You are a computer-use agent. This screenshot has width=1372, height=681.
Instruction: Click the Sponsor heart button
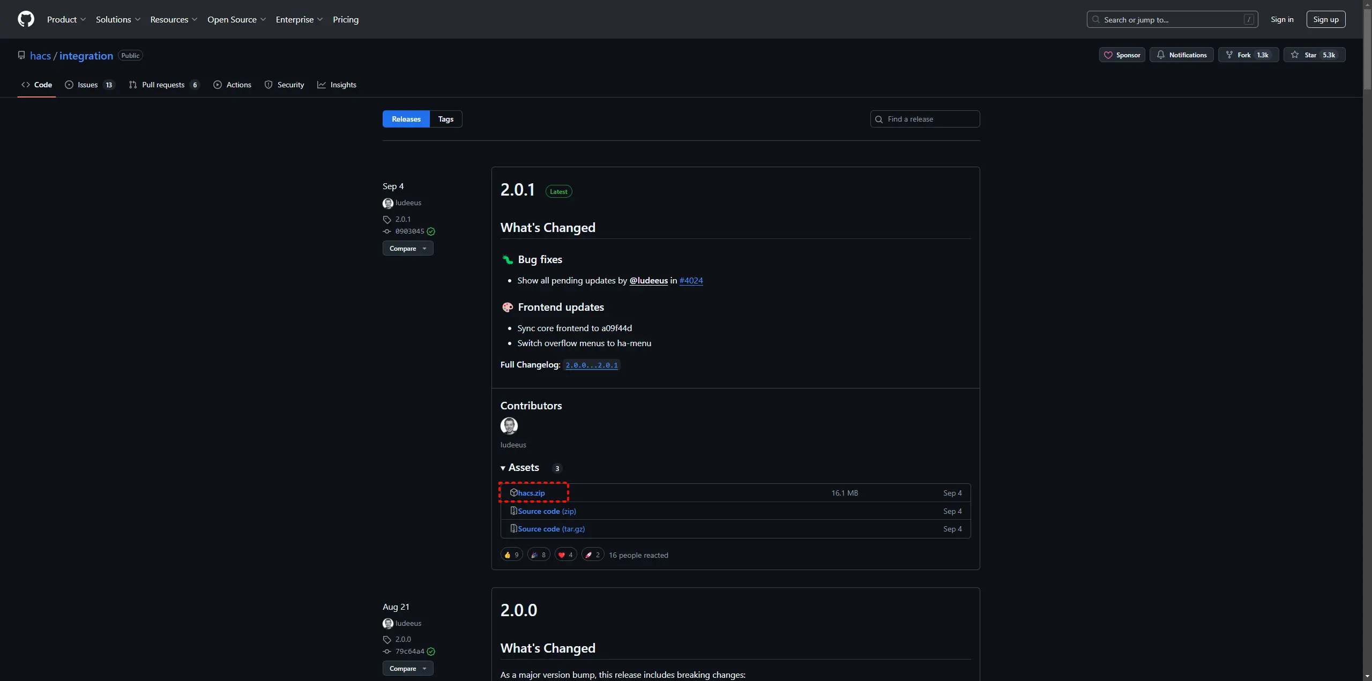coord(1122,55)
